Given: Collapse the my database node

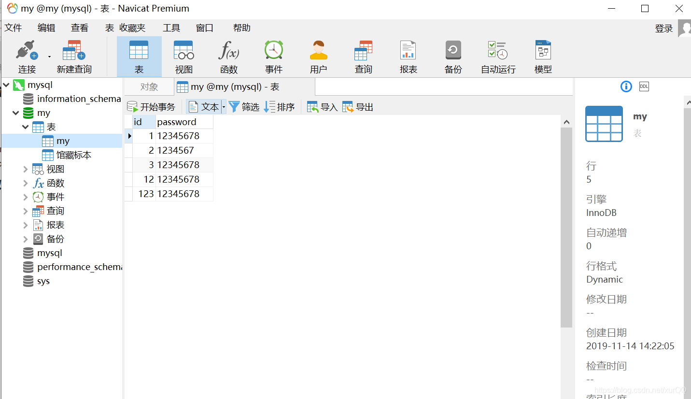Looking at the screenshot, I should tap(16, 113).
